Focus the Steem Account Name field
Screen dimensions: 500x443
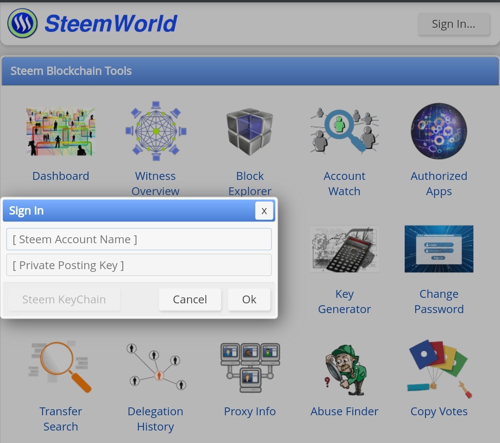(x=139, y=239)
